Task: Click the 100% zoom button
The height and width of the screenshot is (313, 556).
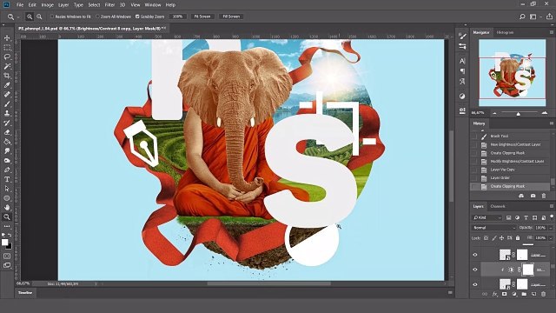Action: [x=177, y=17]
